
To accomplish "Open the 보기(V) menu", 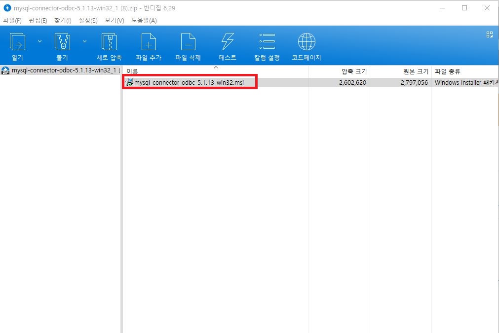I will pos(114,20).
